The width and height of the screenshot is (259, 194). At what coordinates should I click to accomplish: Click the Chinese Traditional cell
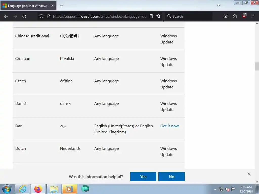point(32,36)
